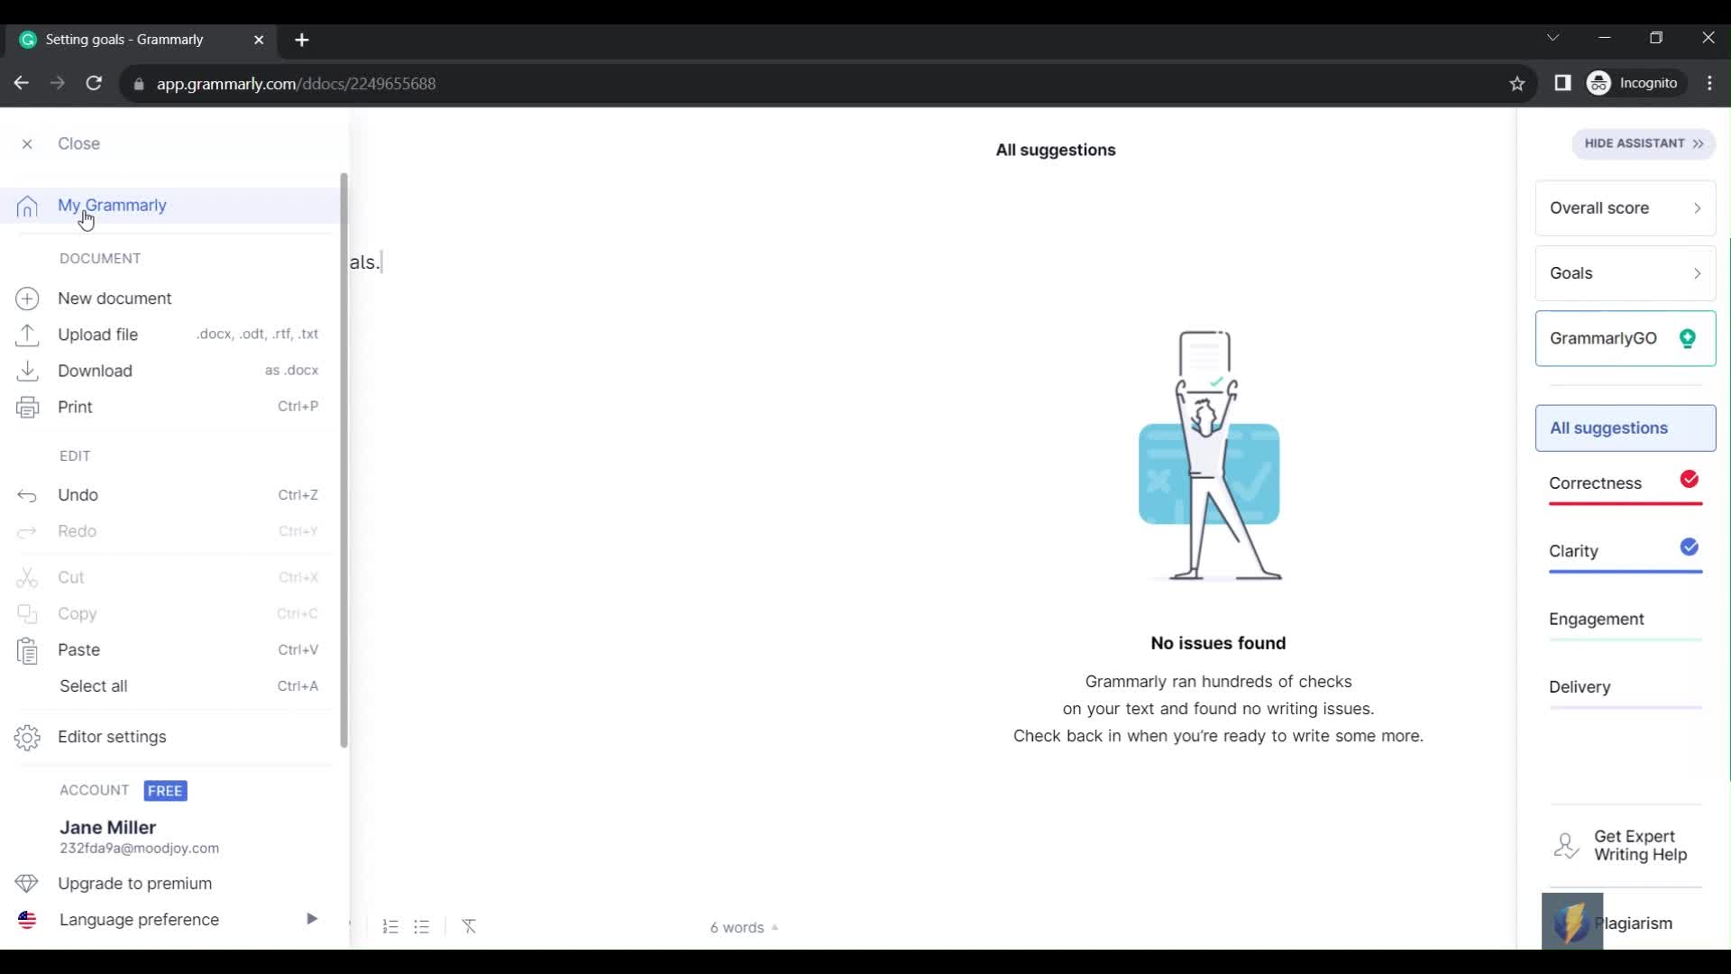Click the Download as docx icon

[x=26, y=370]
